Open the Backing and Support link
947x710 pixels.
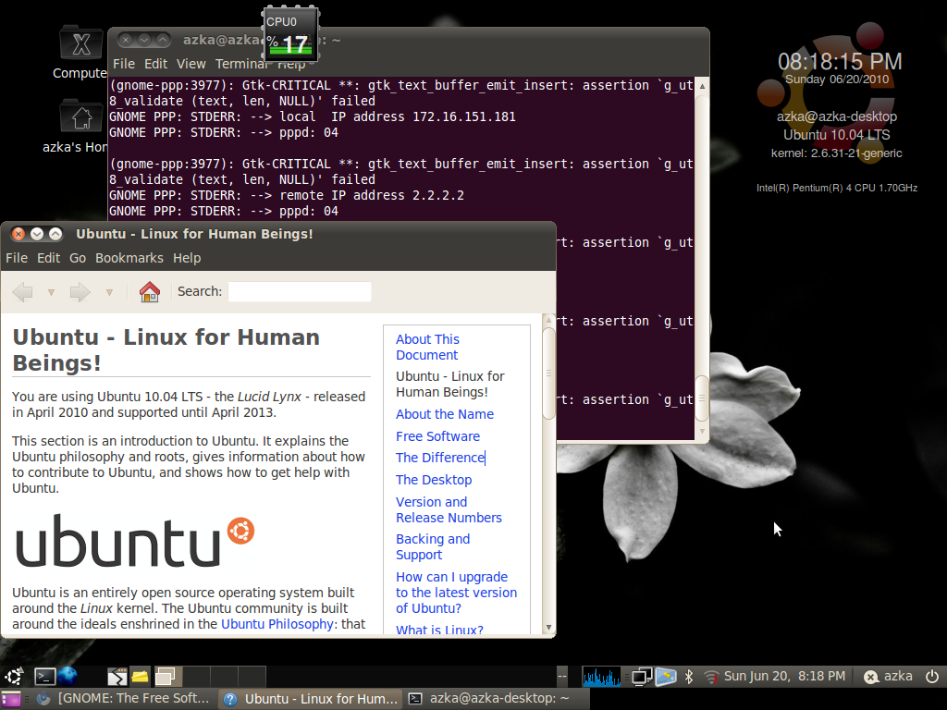433,547
